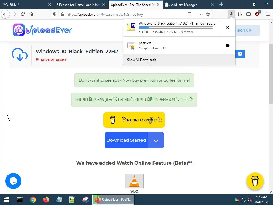Image resolution: width=273 pixels, height=205 pixels.
Task: Cancel the Windows 10 ISO zip download
Action: click(228, 27)
